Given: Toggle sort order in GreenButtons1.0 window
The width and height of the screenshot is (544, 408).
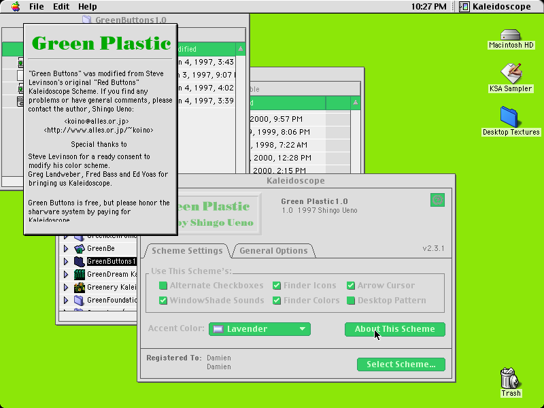Looking at the screenshot, I should 241,49.
